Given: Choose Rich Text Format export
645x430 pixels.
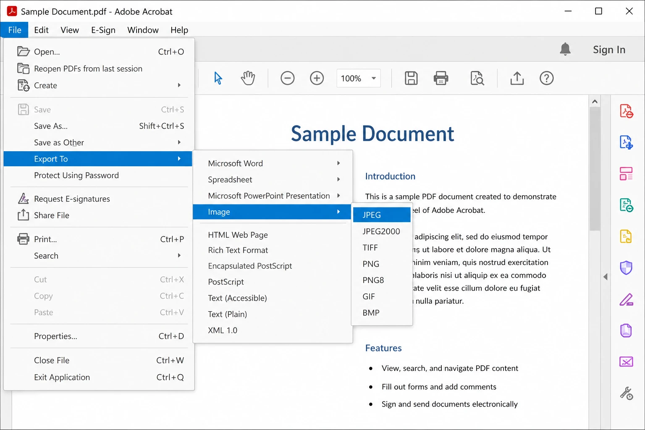Looking at the screenshot, I should 273,250.
